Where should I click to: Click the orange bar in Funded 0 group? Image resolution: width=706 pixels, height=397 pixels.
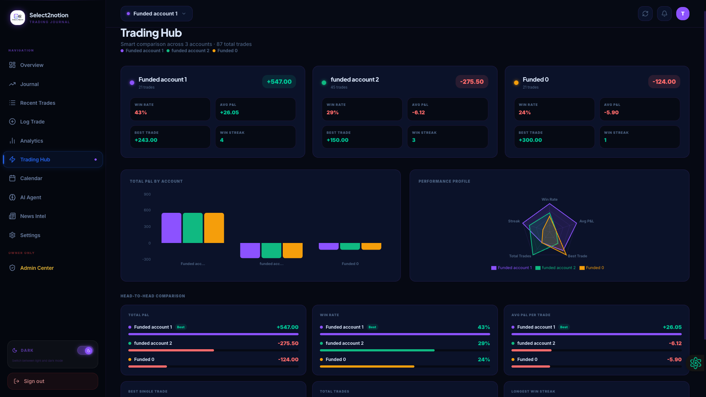coord(371,246)
